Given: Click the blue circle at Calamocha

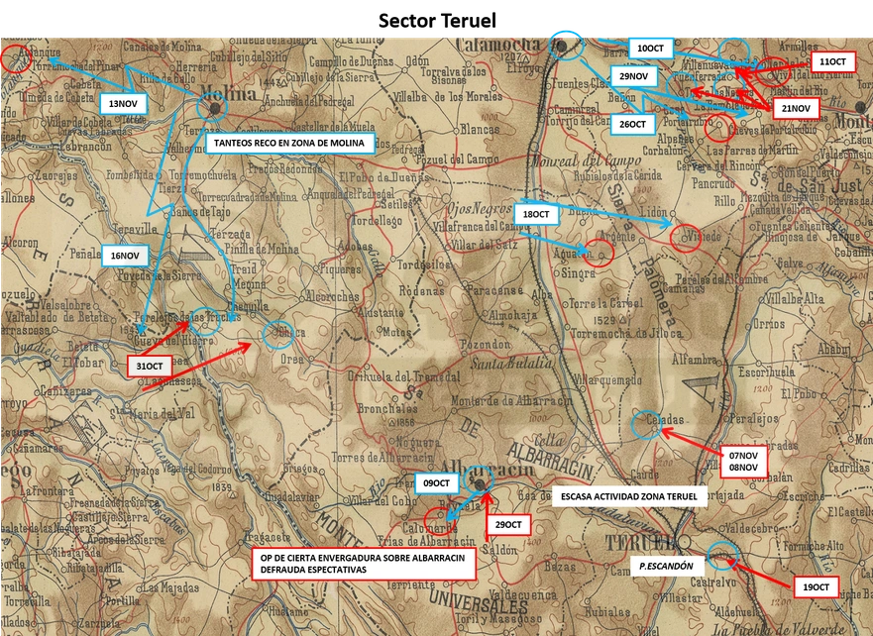Looking at the screenshot, I should (566, 47).
